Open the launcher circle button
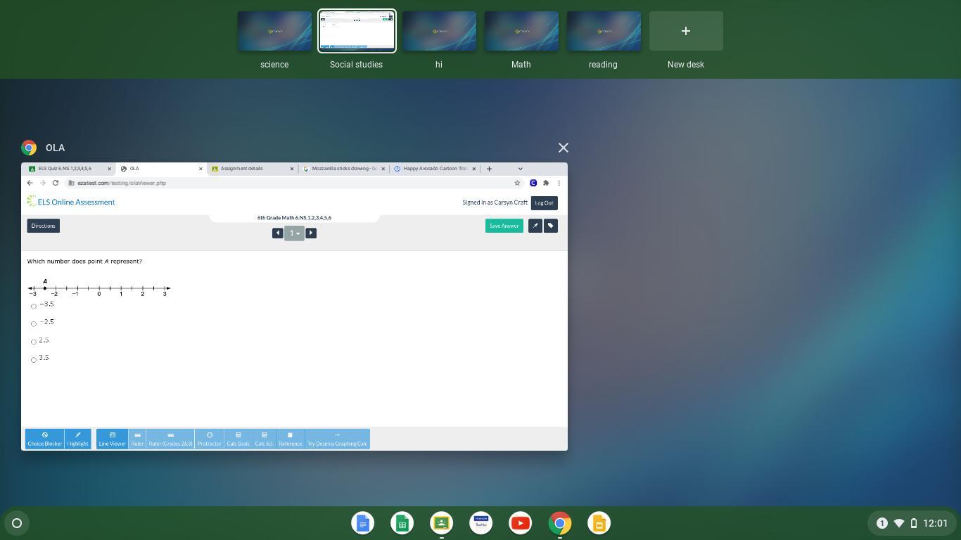 [x=17, y=523]
